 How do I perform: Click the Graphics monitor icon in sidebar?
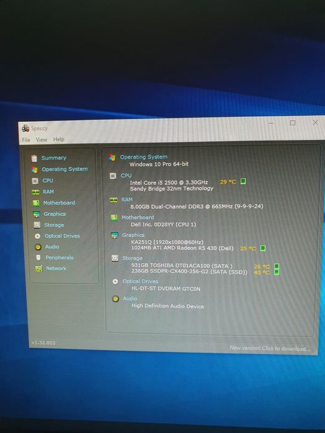[37, 214]
